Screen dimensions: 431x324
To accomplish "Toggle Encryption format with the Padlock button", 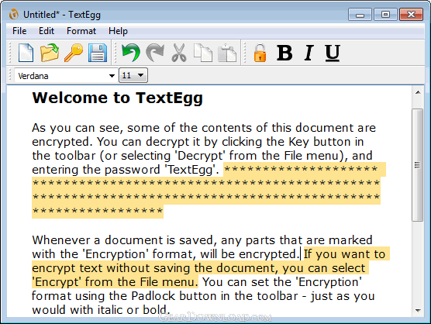I will click(260, 53).
